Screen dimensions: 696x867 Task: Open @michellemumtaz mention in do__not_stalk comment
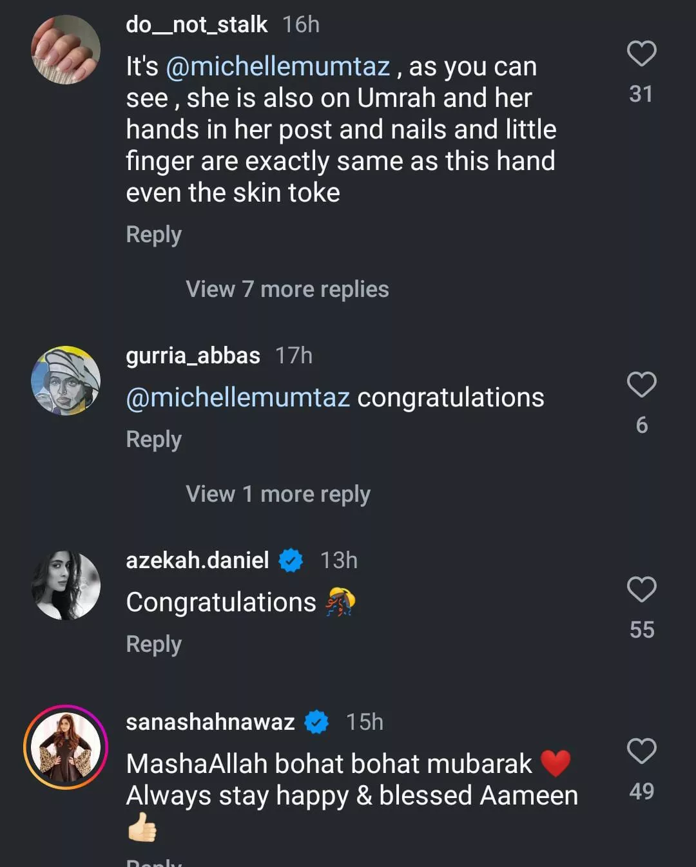point(278,66)
